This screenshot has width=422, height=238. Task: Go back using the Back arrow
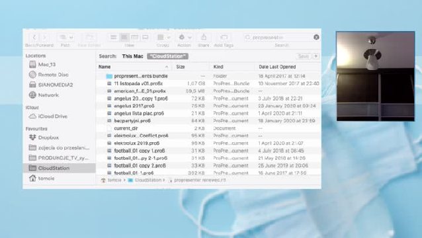tap(34, 37)
